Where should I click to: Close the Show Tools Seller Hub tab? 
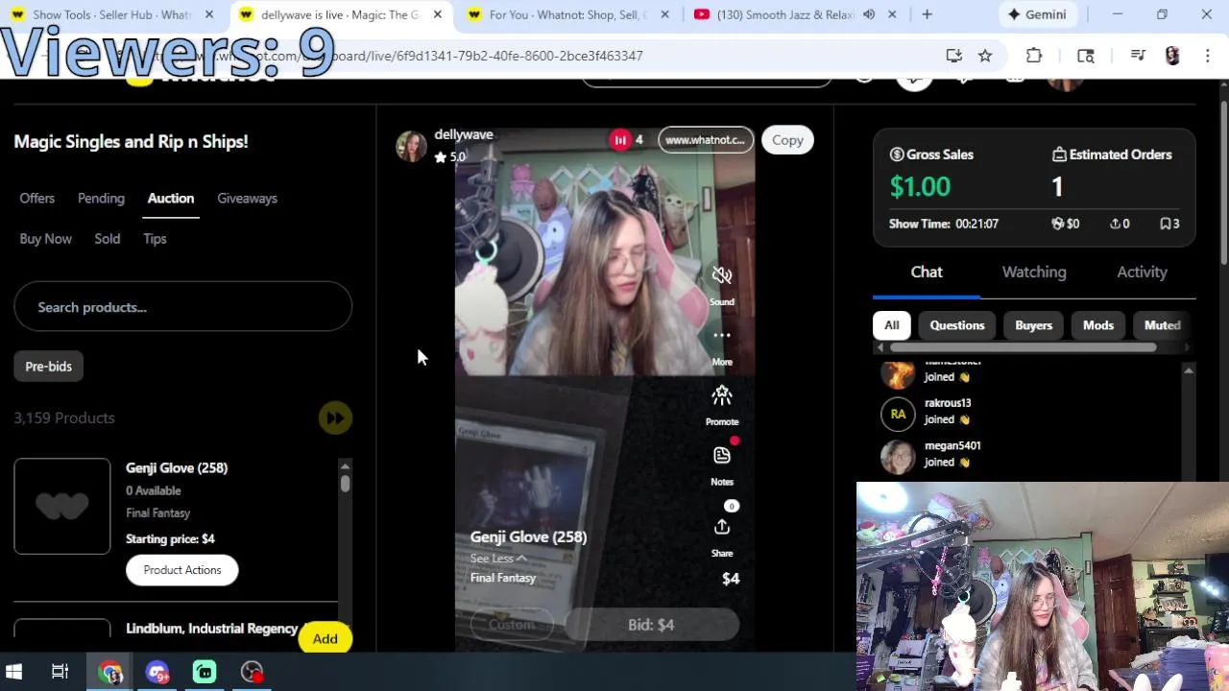(x=209, y=14)
